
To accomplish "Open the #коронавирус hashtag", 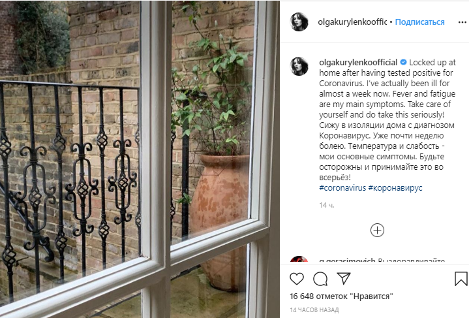I will point(395,188).
